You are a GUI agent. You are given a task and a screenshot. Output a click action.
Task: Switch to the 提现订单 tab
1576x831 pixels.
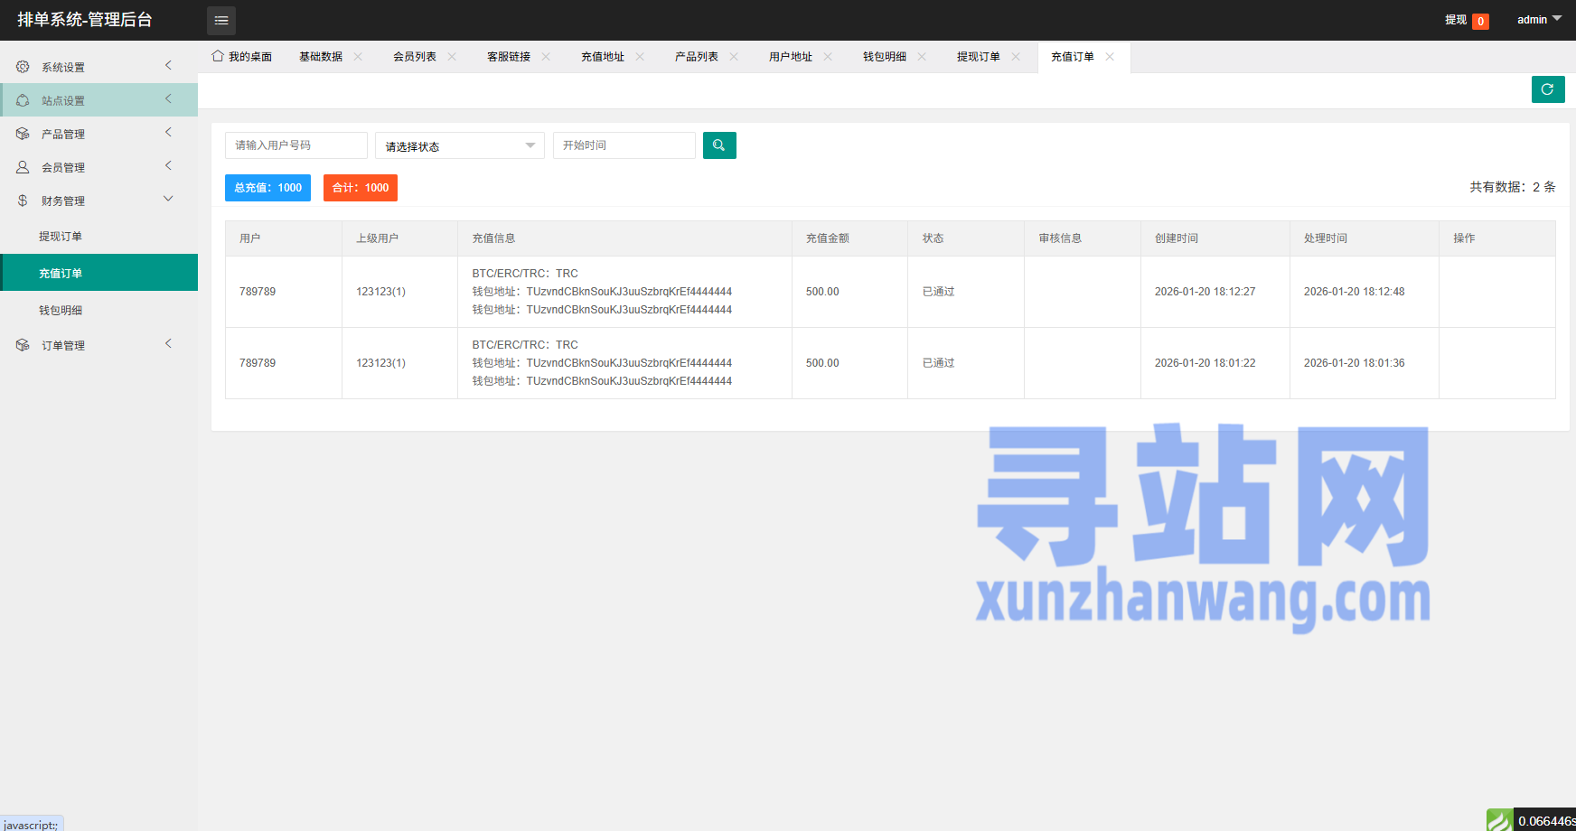point(978,56)
